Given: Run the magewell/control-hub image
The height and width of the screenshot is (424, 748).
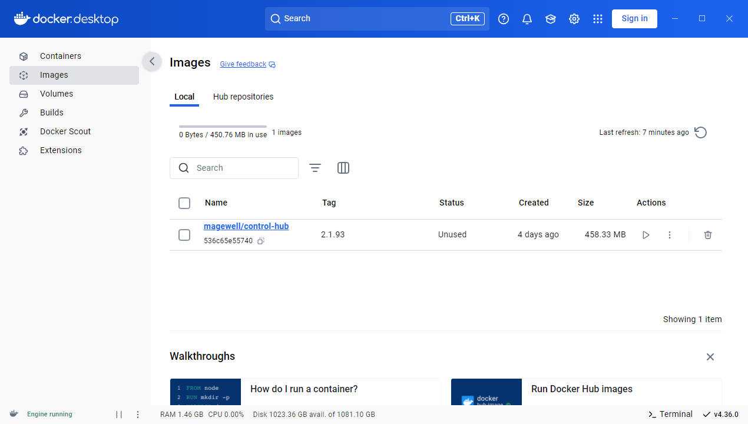Looking at the screenshot, I should click(646, 235).
